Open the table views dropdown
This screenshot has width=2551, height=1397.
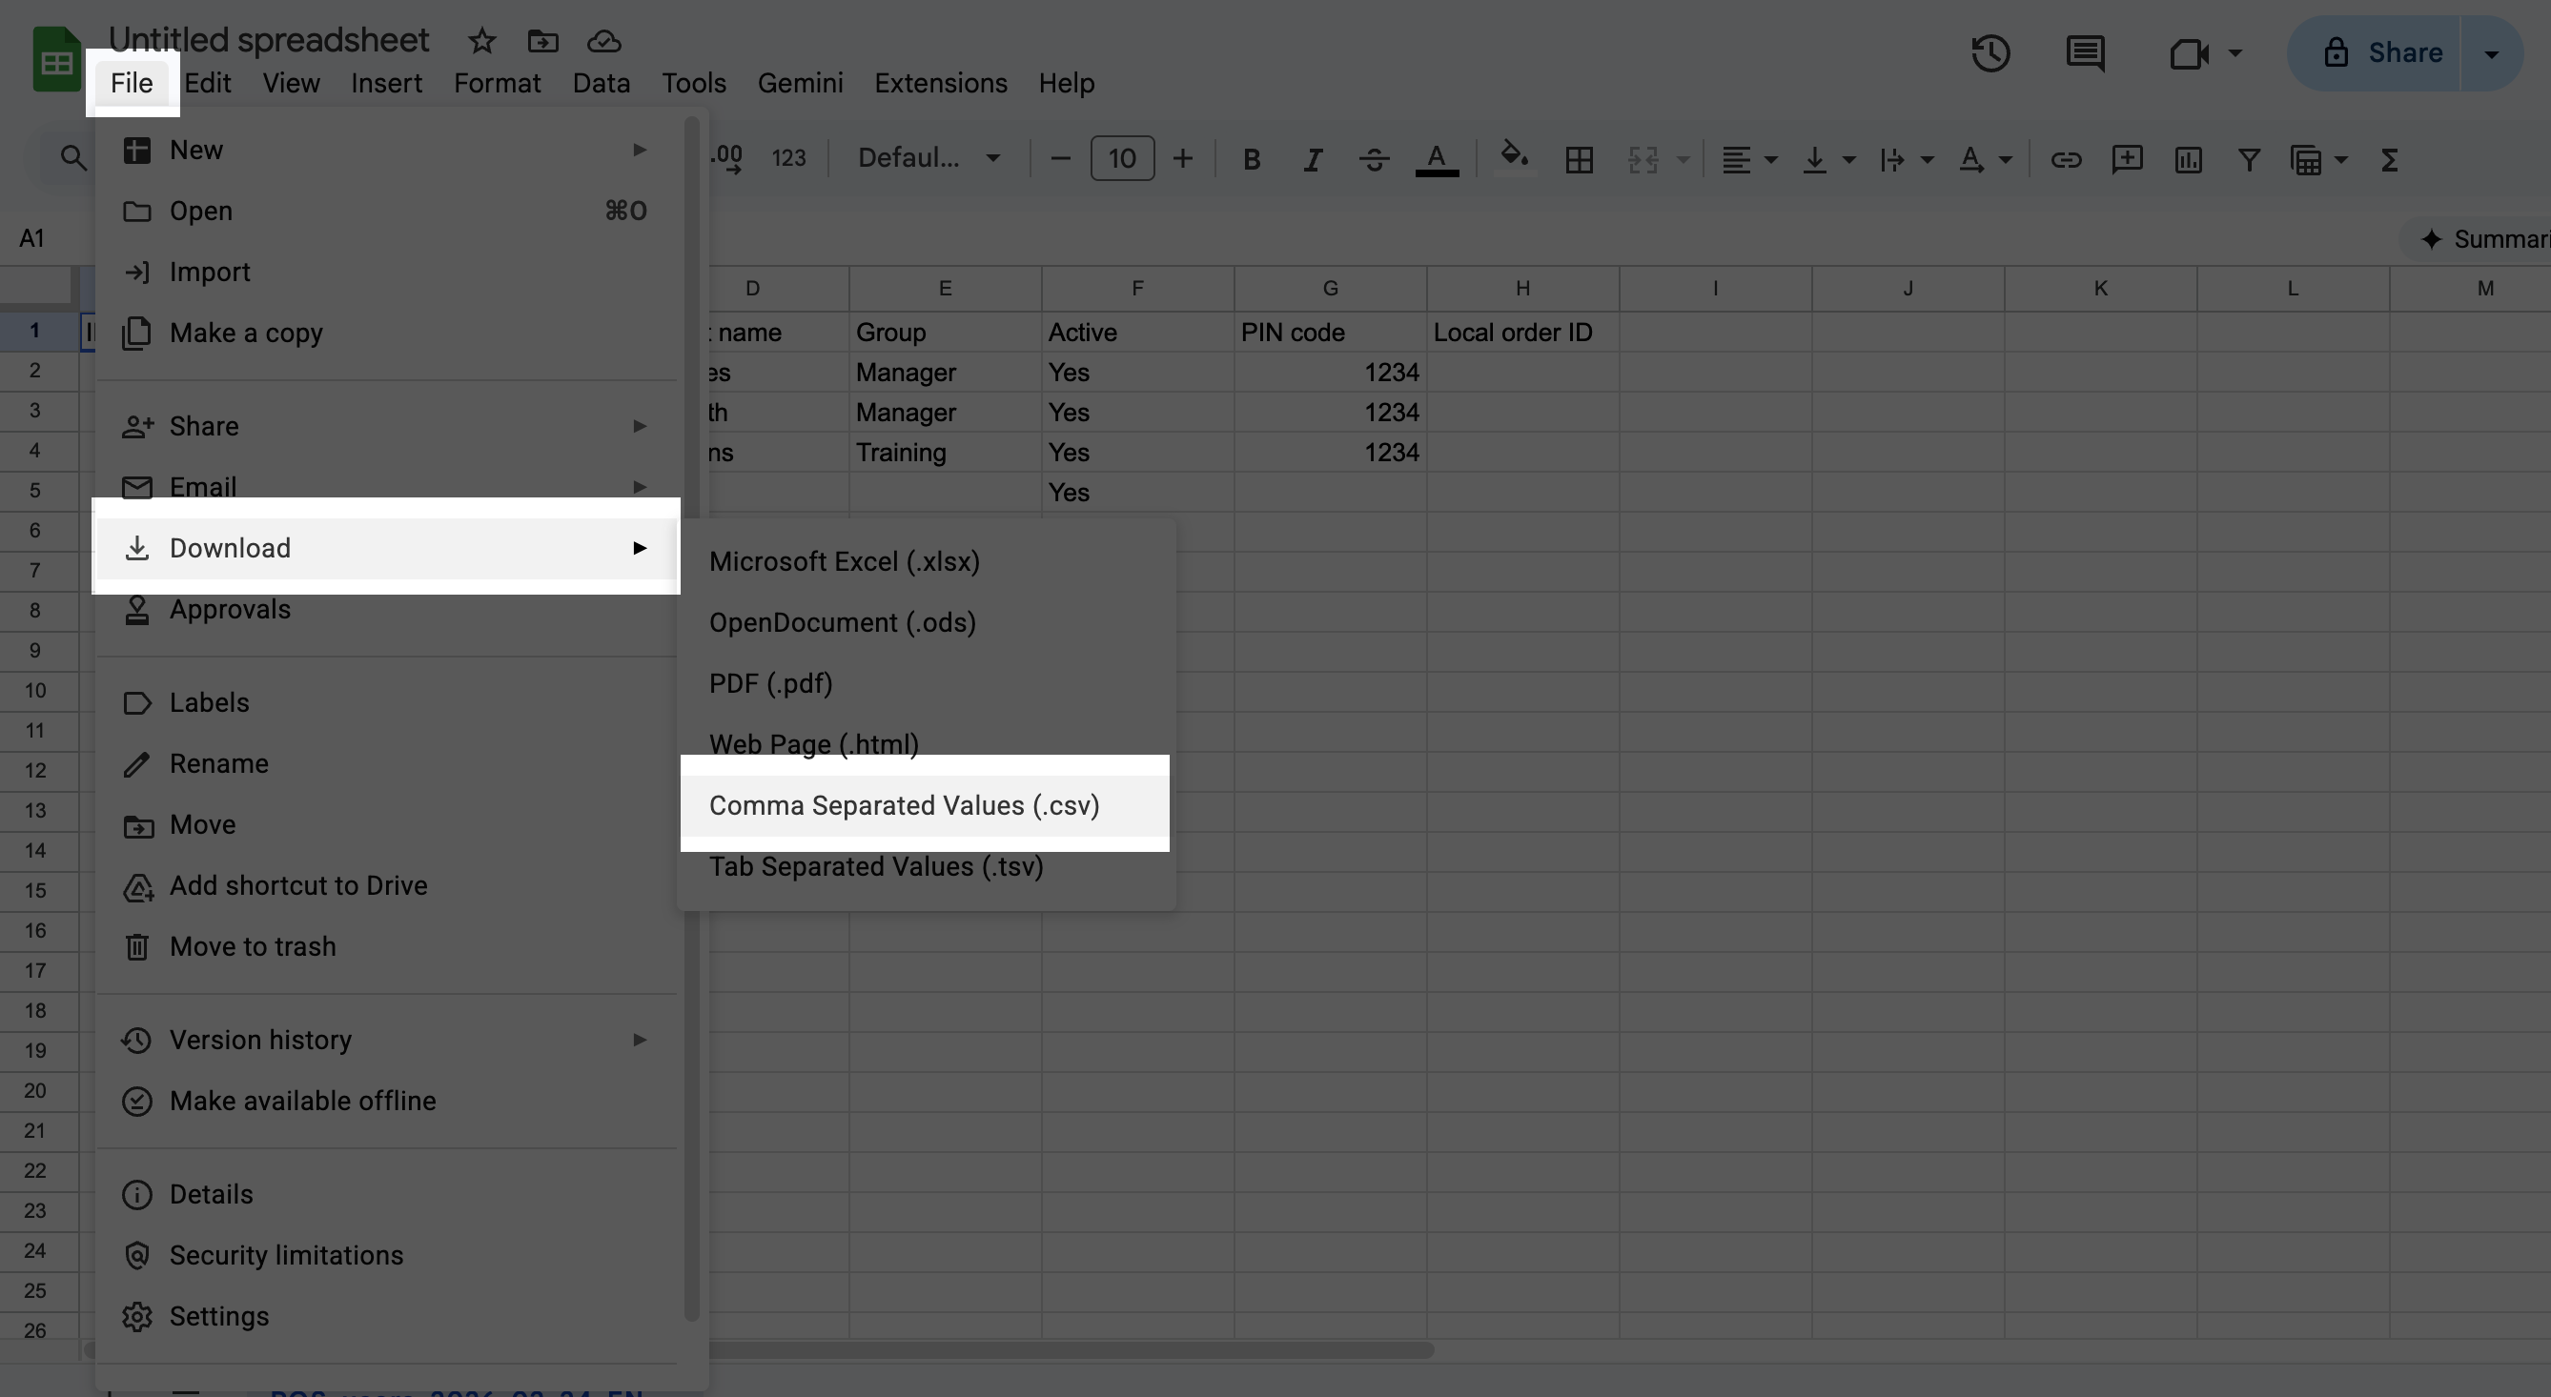[x=2317, y=159]
